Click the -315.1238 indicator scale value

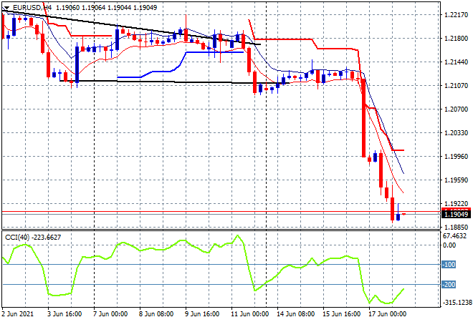[x=457, y=303]
